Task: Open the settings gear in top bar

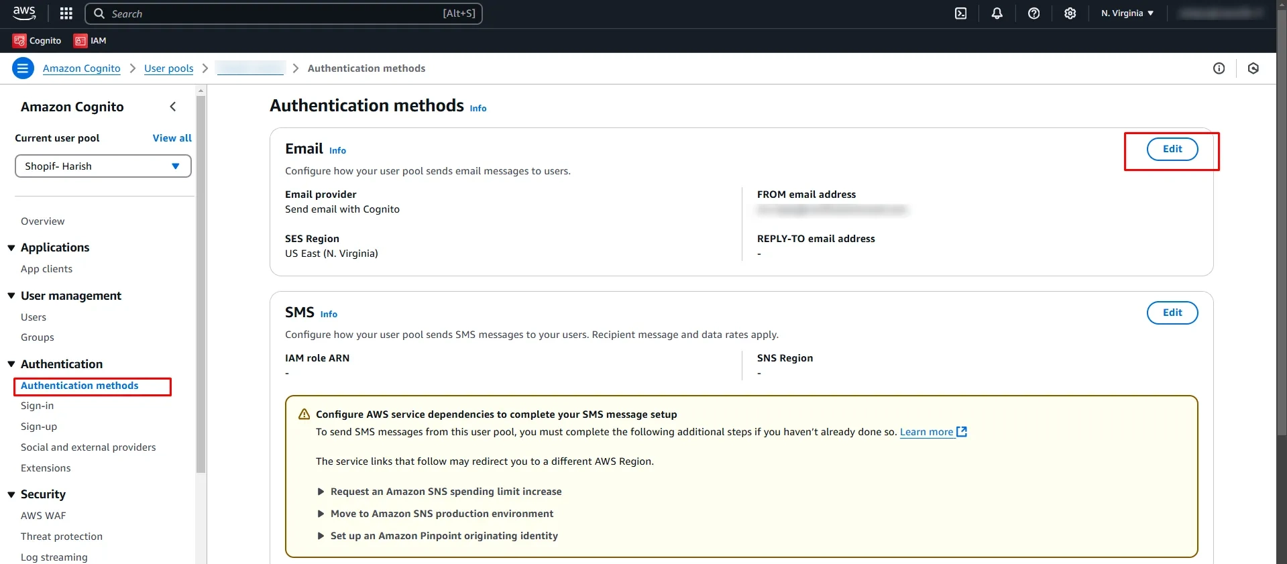Action: tap(1070, 13)
